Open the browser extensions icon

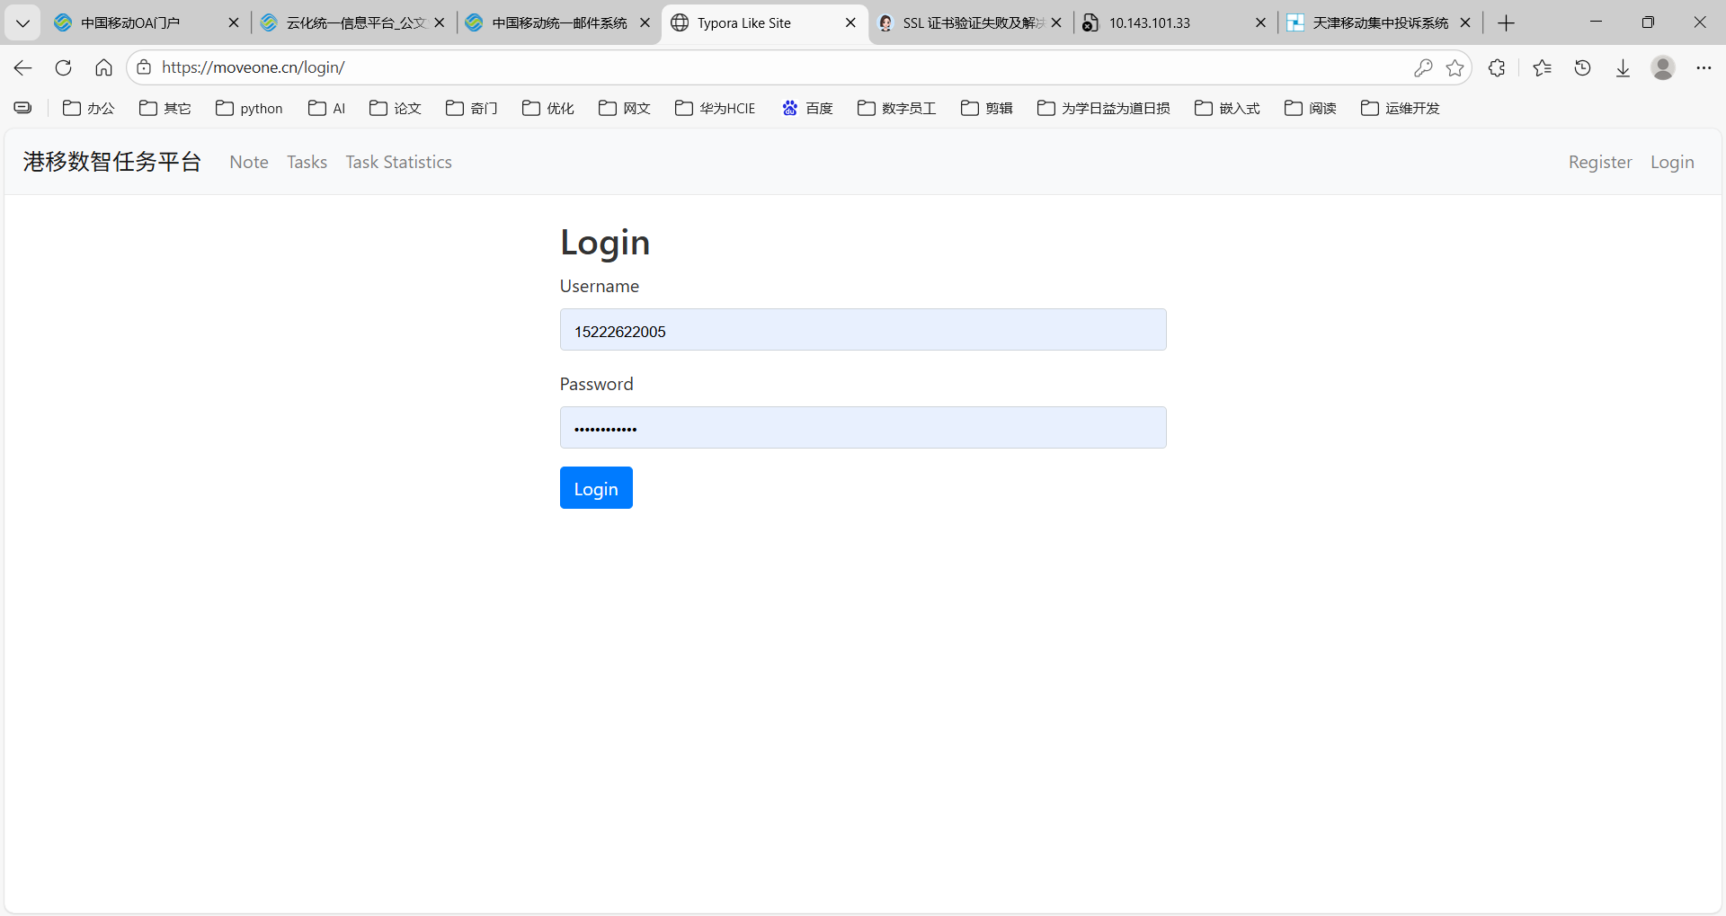coord(1497,67)
